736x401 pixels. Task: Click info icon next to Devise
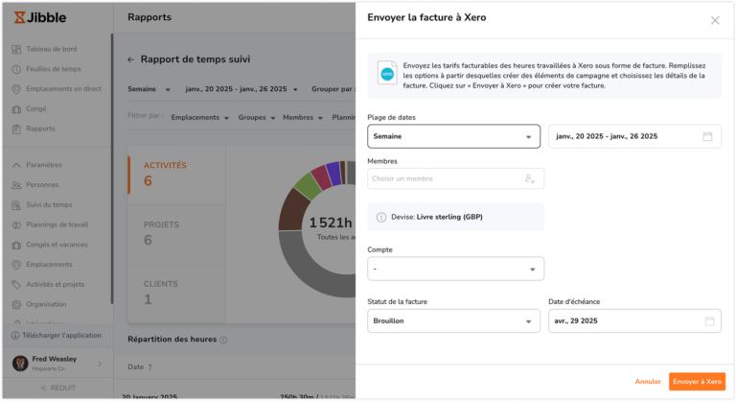pos(381,217)
